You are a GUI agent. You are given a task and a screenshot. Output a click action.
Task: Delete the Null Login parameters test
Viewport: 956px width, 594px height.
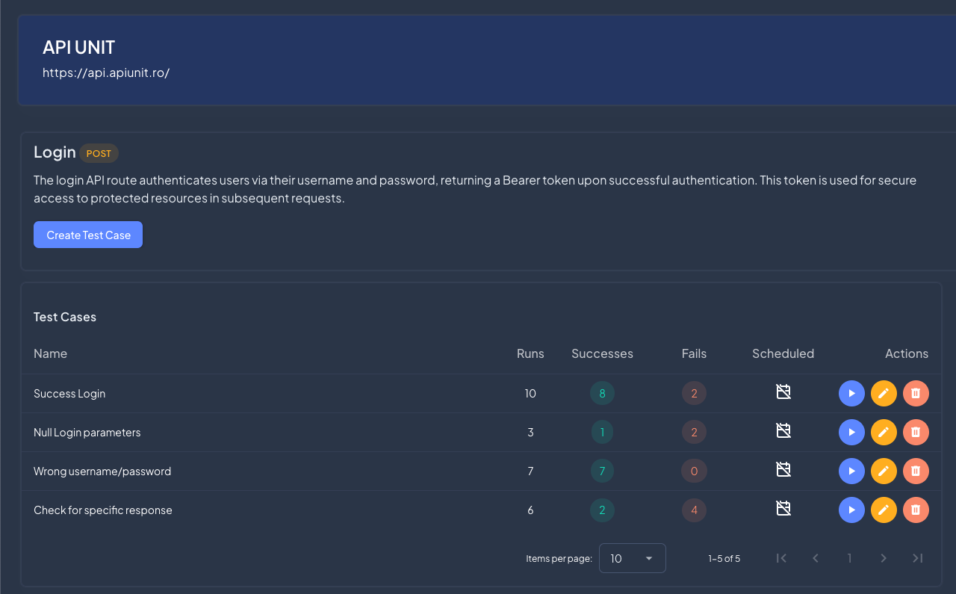tap(916, 432)
